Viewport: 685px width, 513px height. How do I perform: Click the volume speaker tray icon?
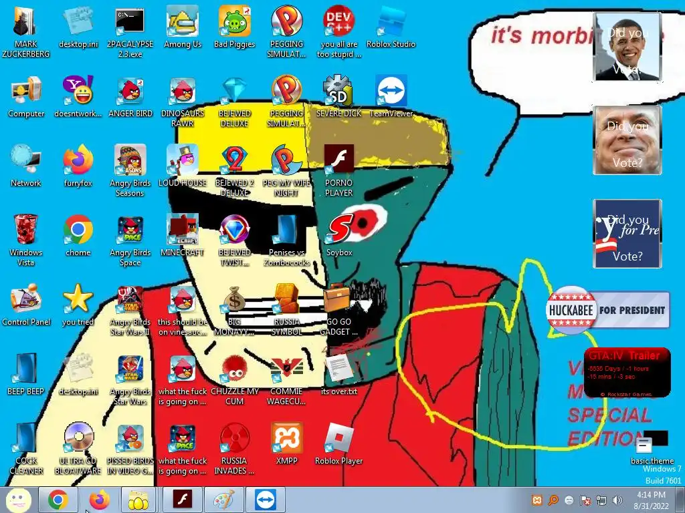[x=617, y=500]
